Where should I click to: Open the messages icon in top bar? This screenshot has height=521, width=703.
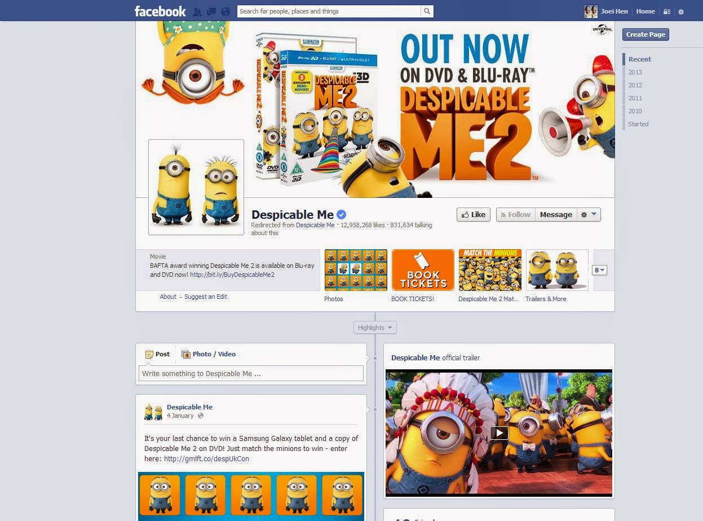pyautogui.click(x=211, y=11)
